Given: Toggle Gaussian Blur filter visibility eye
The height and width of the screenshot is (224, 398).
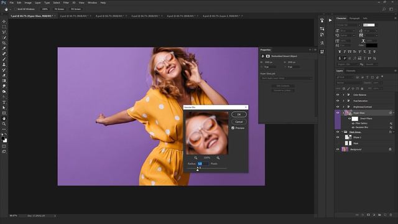Looking at the screenshot, I should point(353,127).
